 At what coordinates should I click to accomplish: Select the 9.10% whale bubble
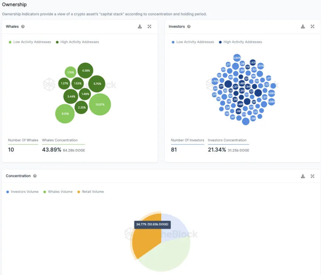(x=65, y=113)
